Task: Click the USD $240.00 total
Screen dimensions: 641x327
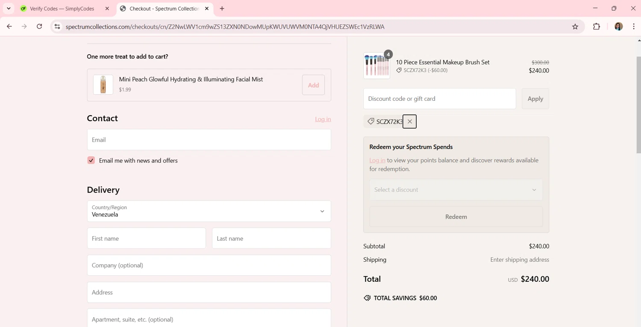Action: point(529,279)
